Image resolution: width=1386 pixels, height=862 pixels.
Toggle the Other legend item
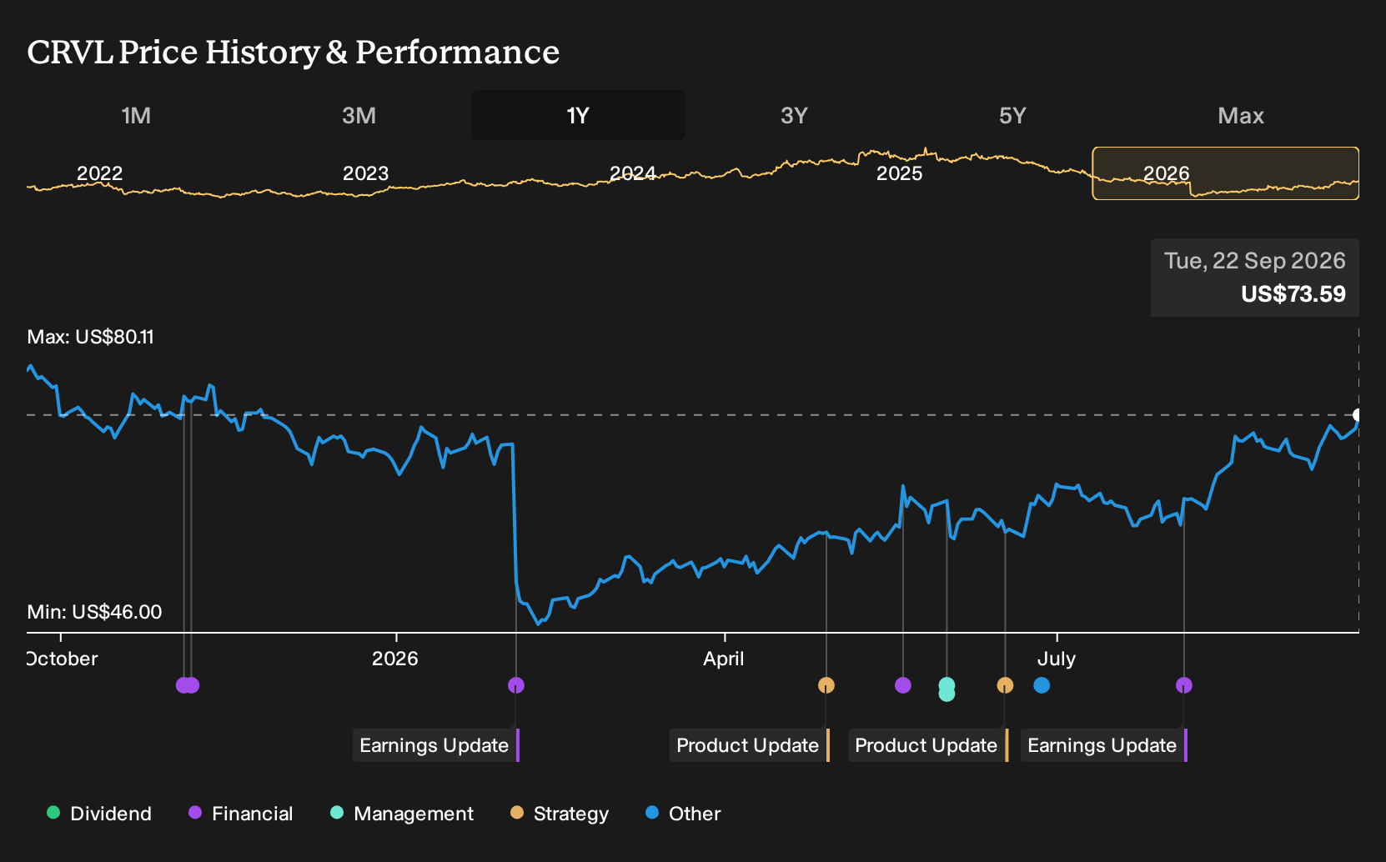683,814
